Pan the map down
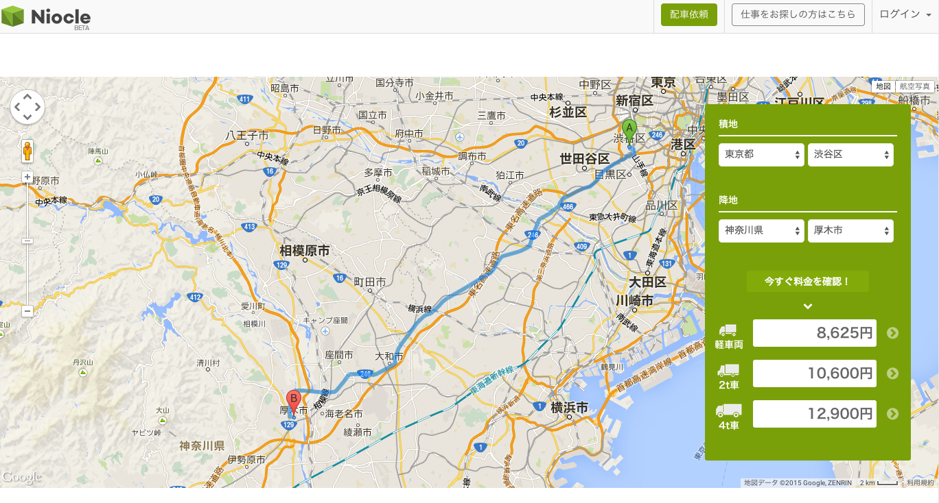Image resolution: width=939 pixels, height=503 pixels. 27,117
